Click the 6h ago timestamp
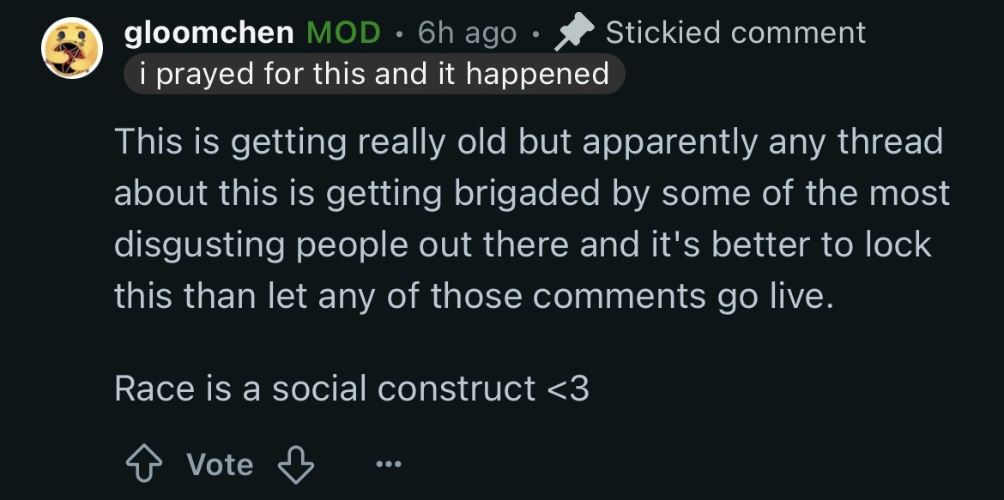Image resolution: width=1004 pixels, height=500 pixels. (x=467, y=33)
